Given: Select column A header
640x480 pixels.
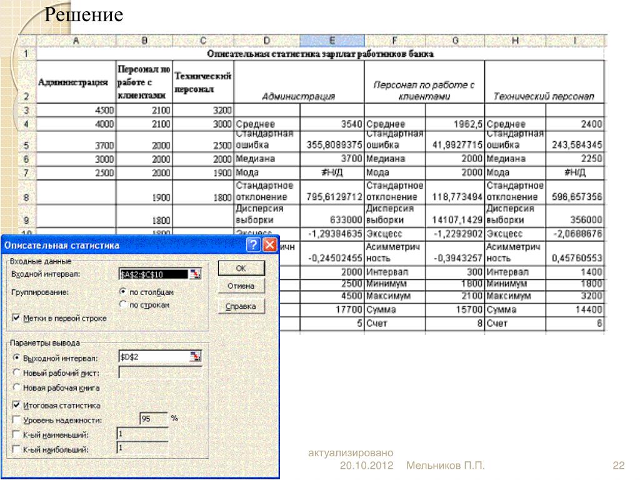Looking at the screenshot, I should coord(76,41).
